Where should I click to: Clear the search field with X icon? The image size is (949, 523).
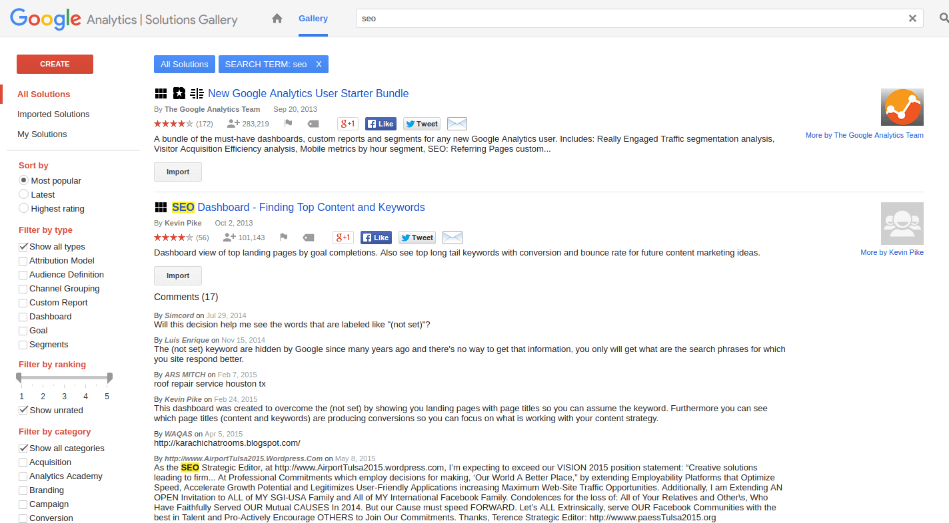pos(912,19)
